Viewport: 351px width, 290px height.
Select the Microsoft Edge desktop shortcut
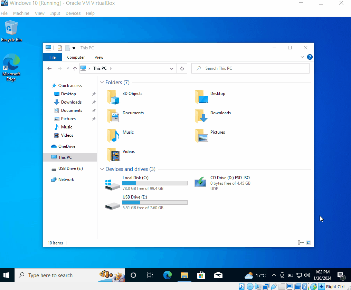11,67
